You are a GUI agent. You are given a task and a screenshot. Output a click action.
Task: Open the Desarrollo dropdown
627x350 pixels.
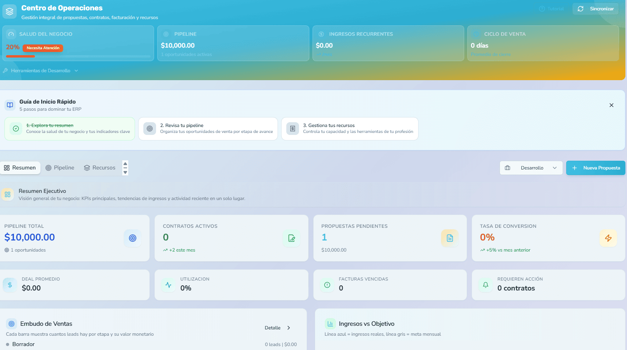tap(531, 168)
